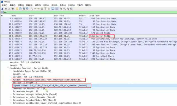
Task: Open the 视图(V) menu
Action: click(x=21, y=5)
